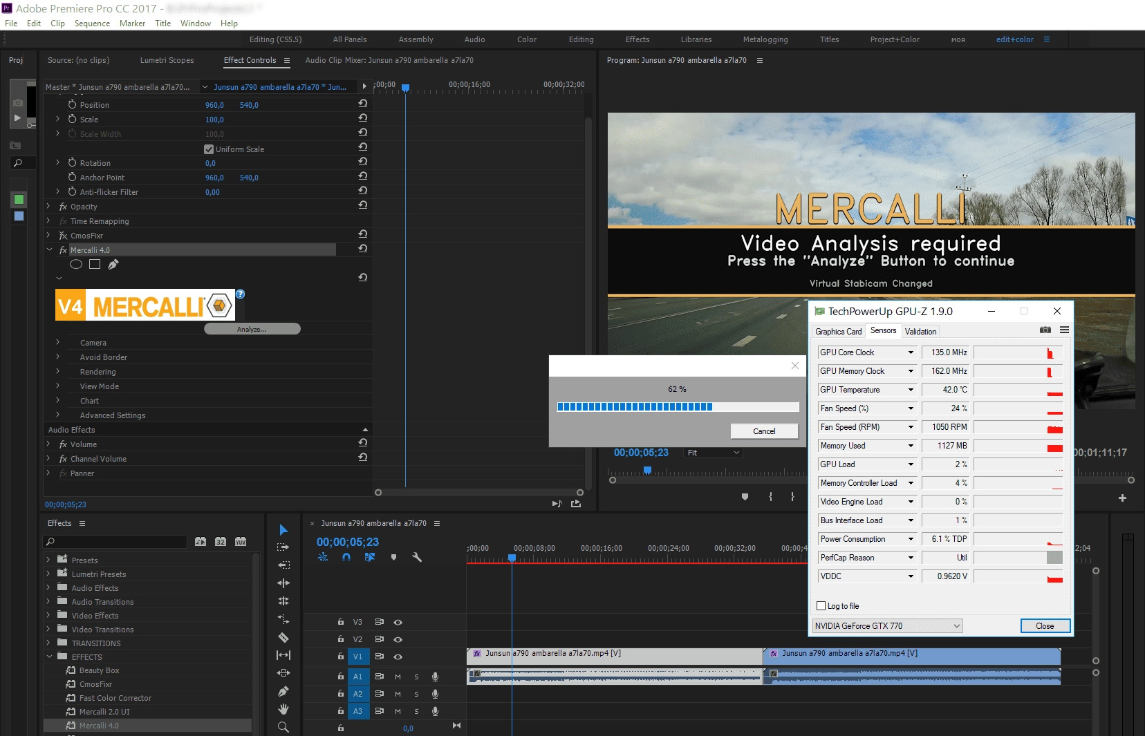This screenshot has height=736, width=1145.
Task: Click free draw bezier pen mask icon
Action: click(x=113, y=264)
